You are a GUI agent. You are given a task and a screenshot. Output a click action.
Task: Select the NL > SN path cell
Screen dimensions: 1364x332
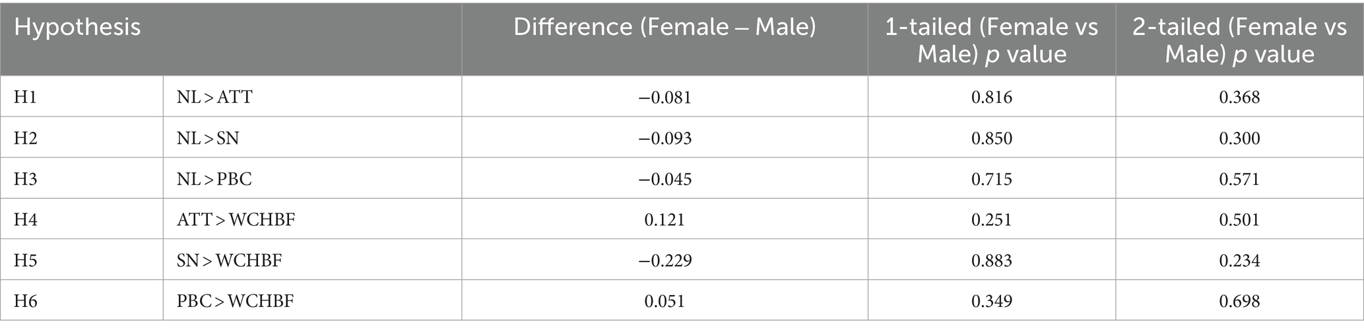click(208, 138)
